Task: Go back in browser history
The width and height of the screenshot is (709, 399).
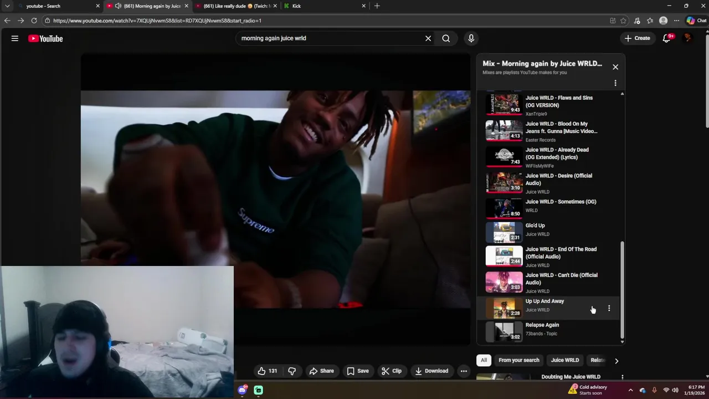Action: point(7,21)
